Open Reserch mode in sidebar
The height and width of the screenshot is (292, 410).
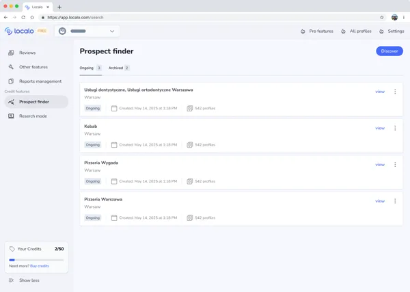click(x=33, y=116)
